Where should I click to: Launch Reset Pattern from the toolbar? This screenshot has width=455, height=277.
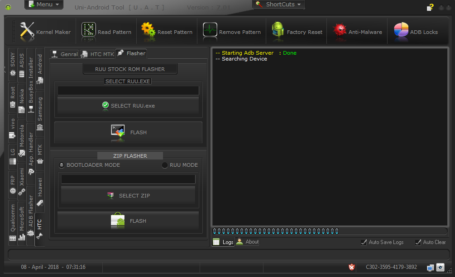[x=167, y=32]
